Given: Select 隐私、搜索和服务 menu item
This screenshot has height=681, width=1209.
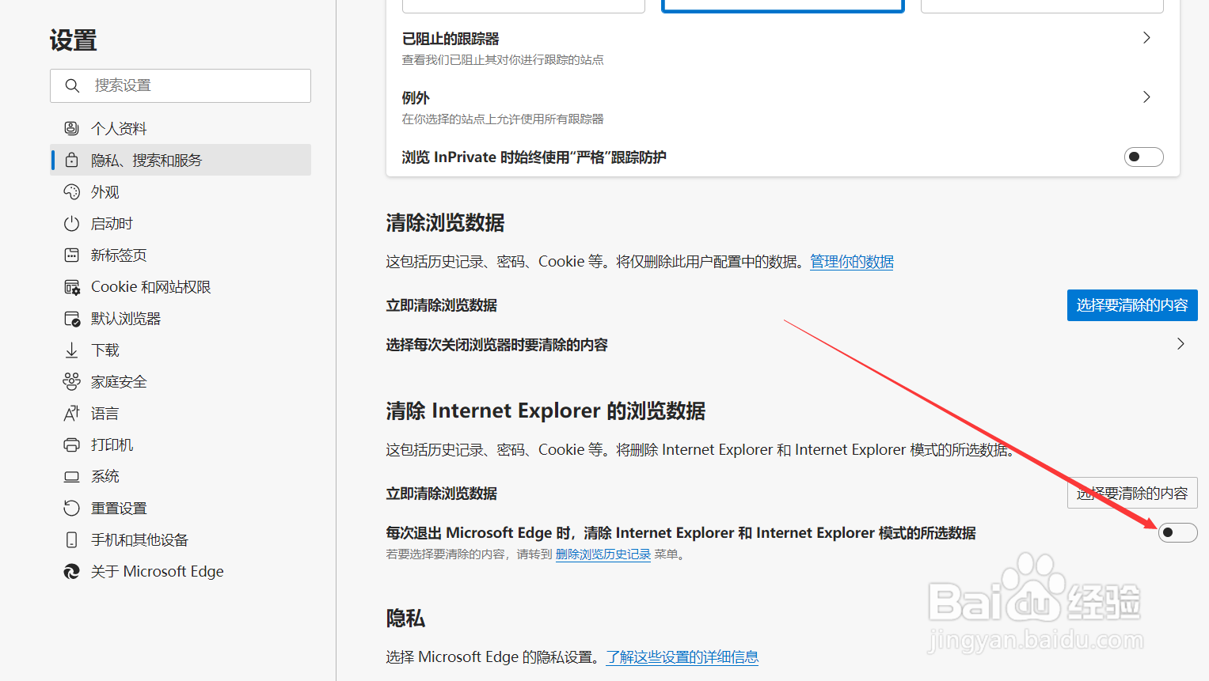Looking at the screenshot, I should pos(181,160).
